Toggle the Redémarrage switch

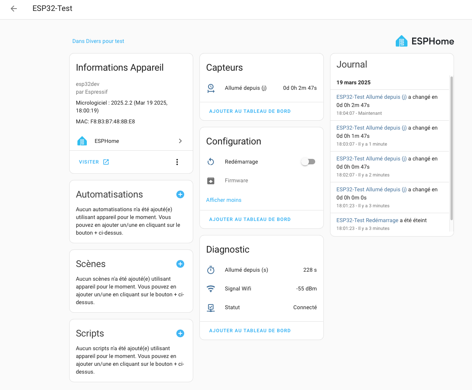click(308, 162)
